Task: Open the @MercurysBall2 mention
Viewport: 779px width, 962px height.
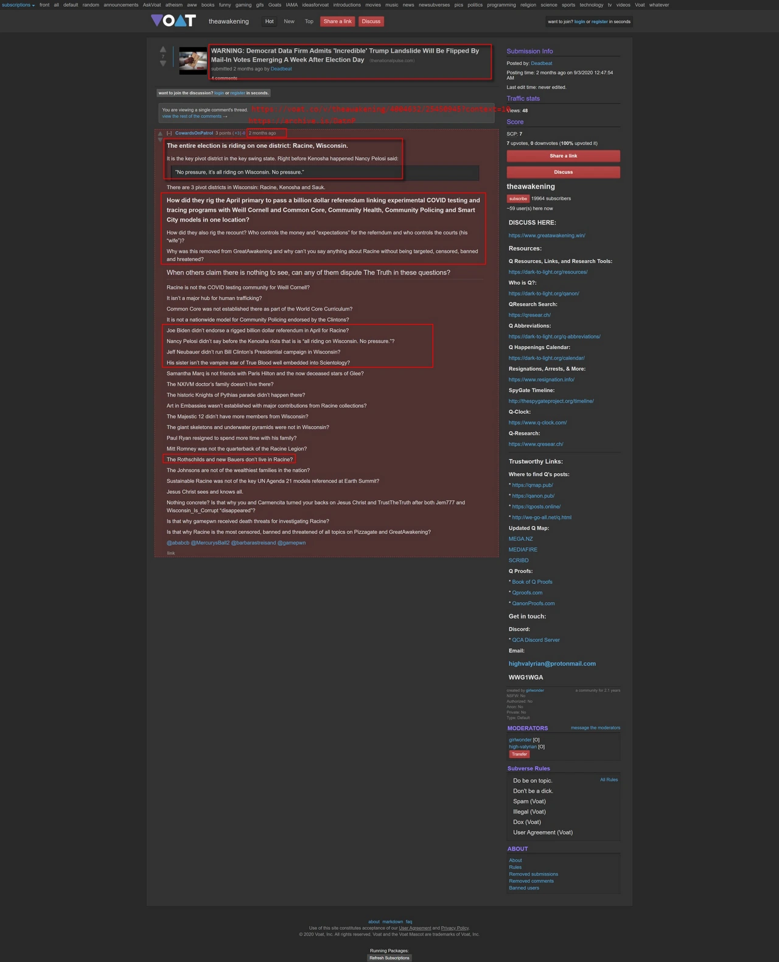Action: pos(211,543)
